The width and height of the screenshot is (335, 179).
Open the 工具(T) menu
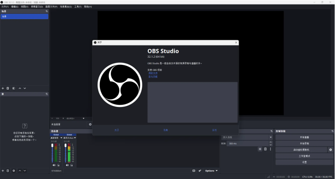[x=78, y=7]
